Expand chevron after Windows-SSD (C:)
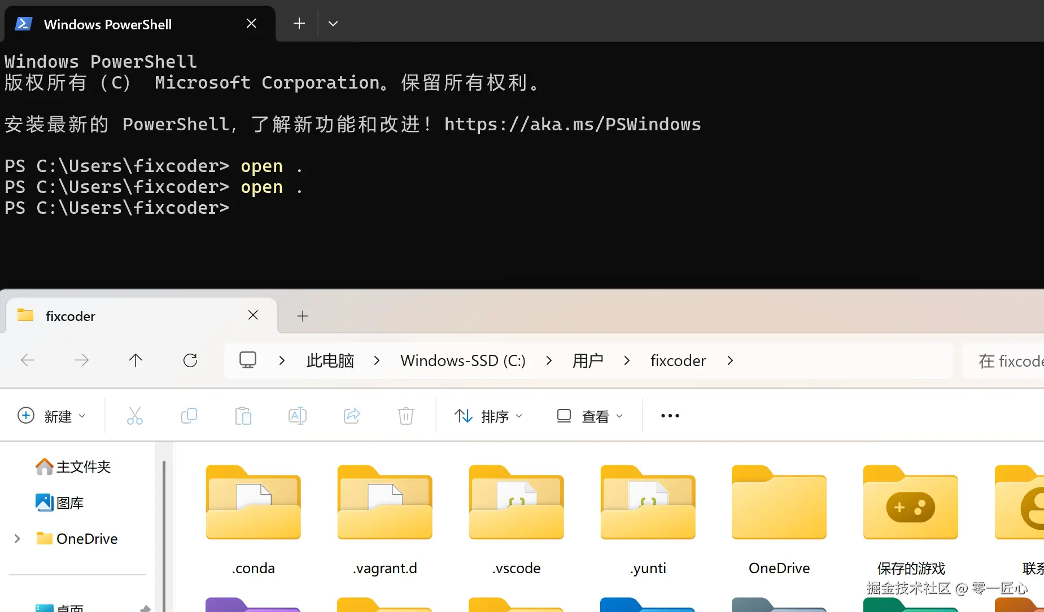1044x612 pixels. [549, 360]
